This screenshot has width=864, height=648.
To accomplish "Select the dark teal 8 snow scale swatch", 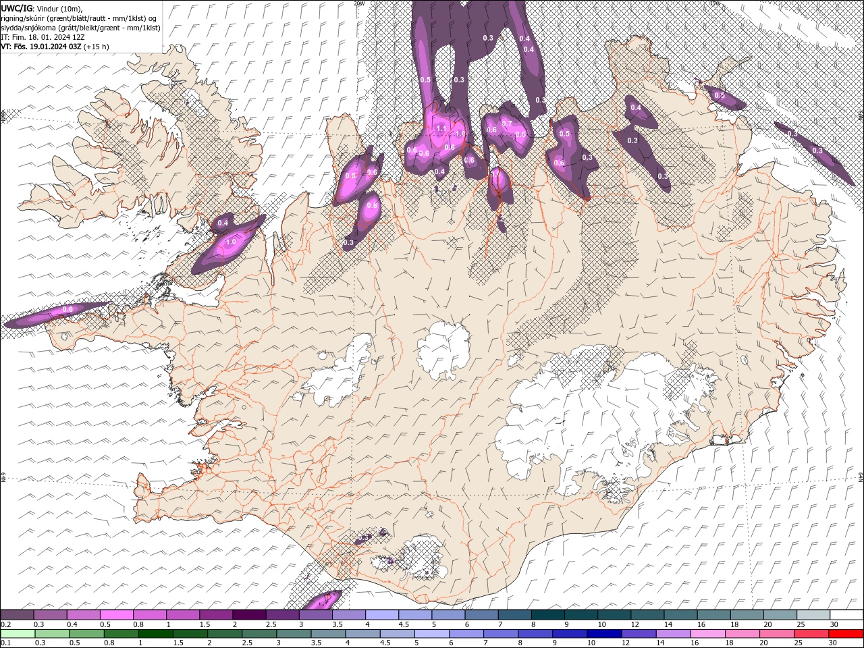I will (548, 615).
